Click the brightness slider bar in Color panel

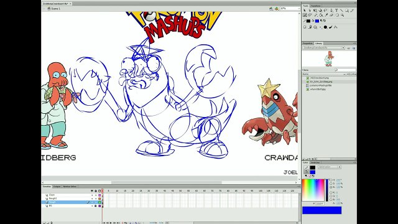click(x=327, y=190)
